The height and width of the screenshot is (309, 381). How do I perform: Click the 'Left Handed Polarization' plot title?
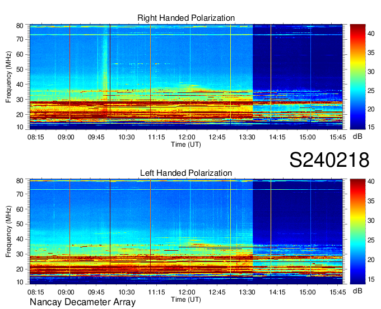point(186,173)
